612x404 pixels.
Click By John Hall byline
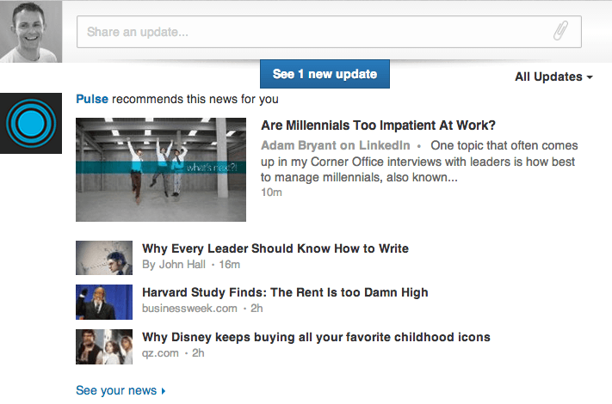click(x=174, y=265)
